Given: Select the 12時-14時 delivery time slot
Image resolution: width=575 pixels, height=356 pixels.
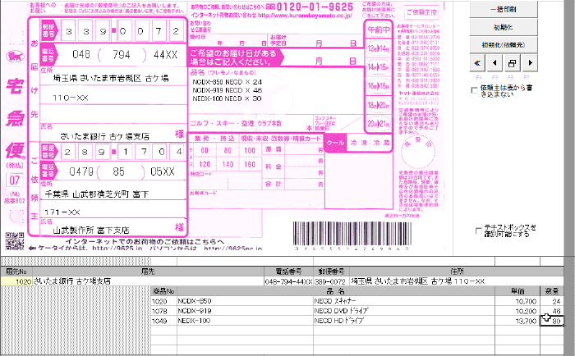Looking at the screenshot, I should tap(379, 48).
